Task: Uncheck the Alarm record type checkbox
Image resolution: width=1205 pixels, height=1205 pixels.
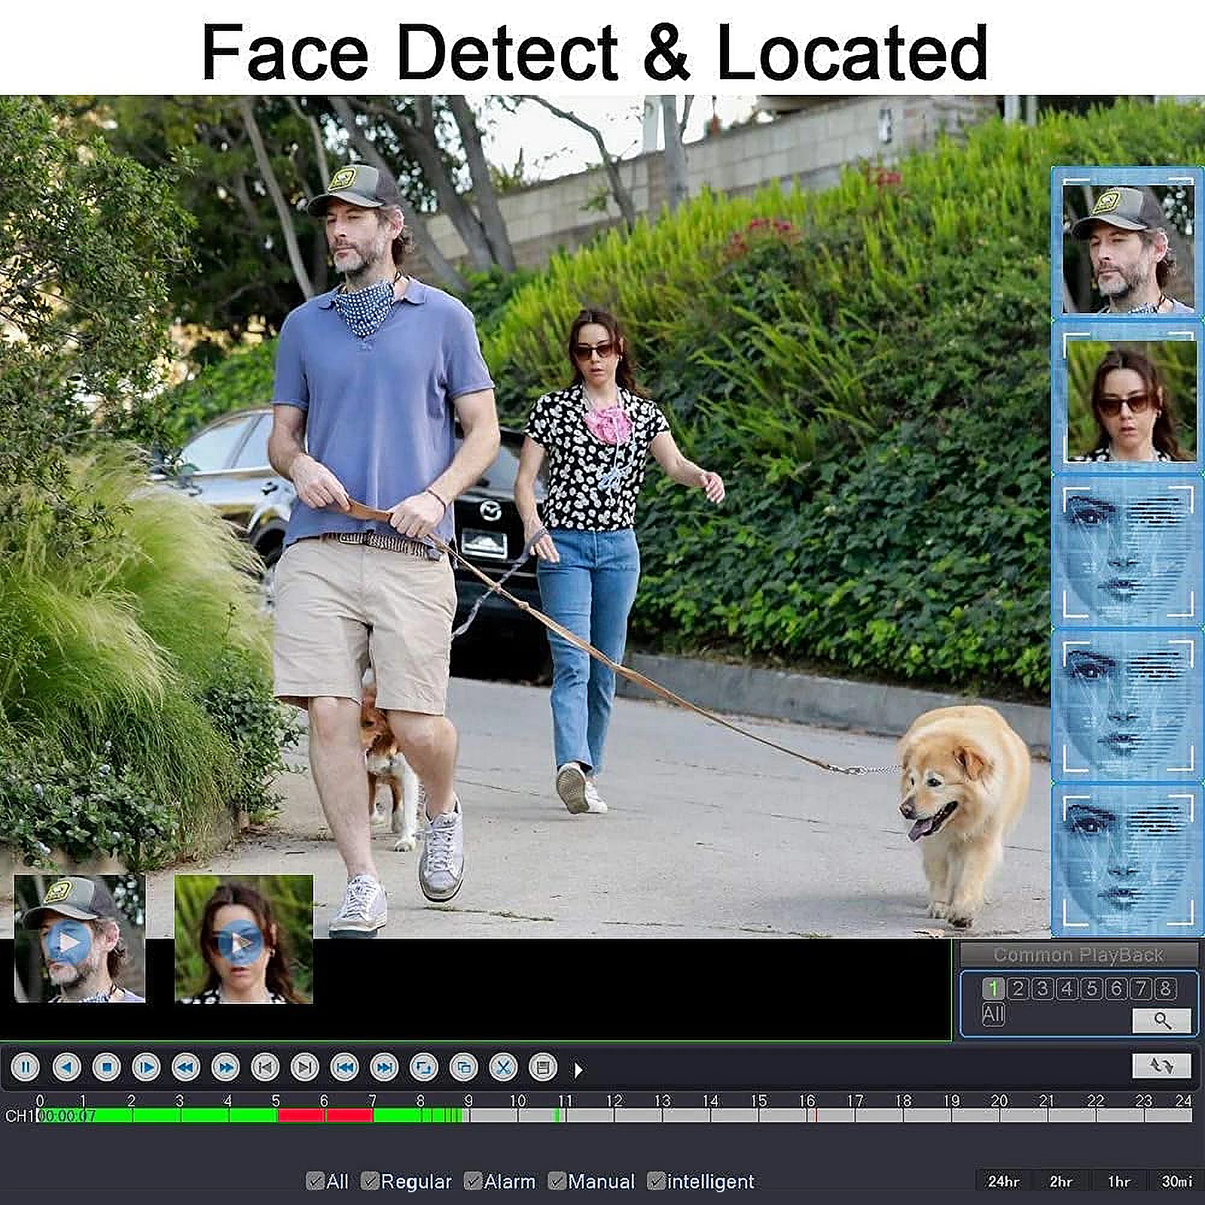Action: 472,1181
